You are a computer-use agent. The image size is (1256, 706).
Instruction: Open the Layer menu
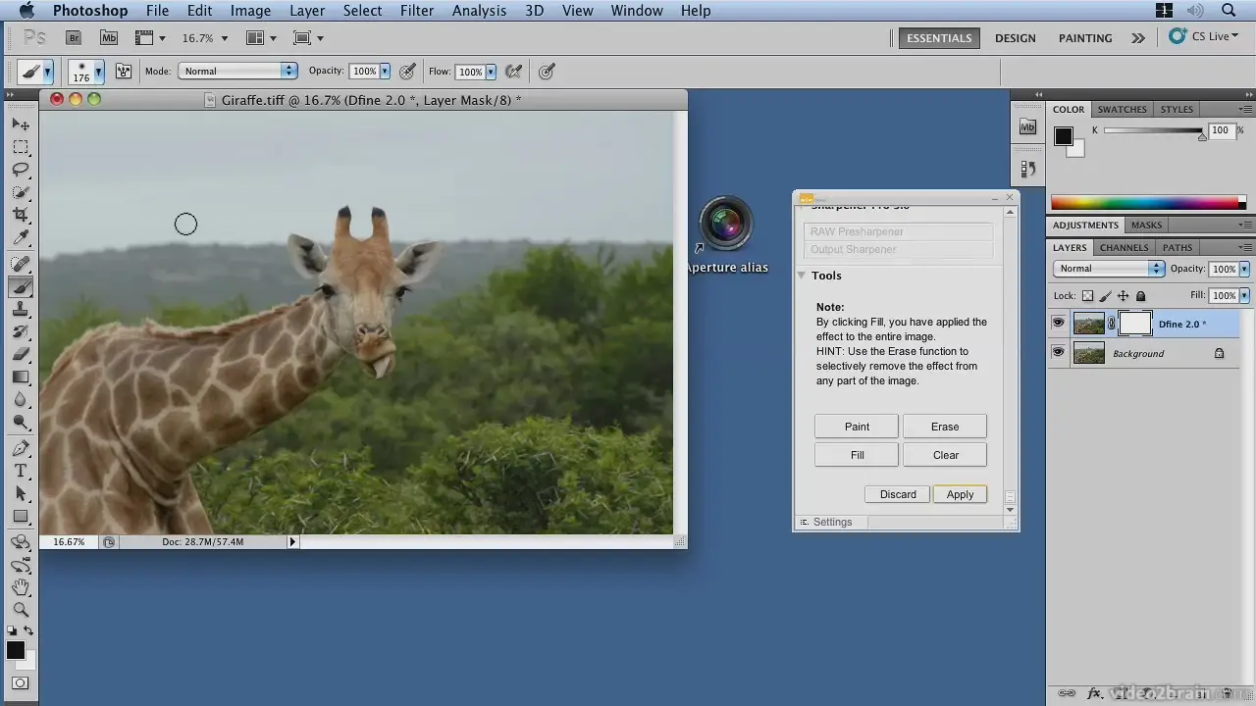307,11
